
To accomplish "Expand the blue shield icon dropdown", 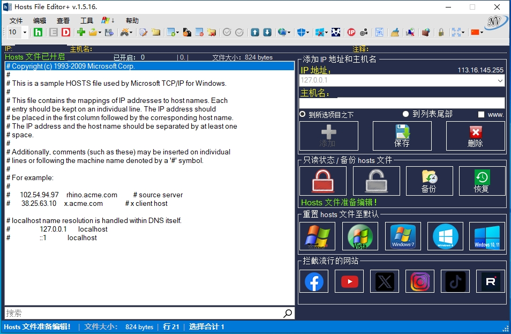I will pos(307,32).
